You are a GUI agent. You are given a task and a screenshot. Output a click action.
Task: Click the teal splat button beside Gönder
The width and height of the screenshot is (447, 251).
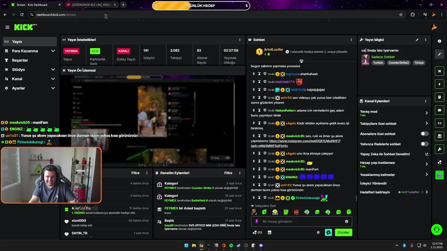tap(328, 233)
